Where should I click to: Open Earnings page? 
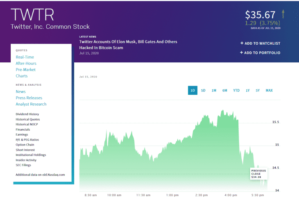(x=22, y=134)
